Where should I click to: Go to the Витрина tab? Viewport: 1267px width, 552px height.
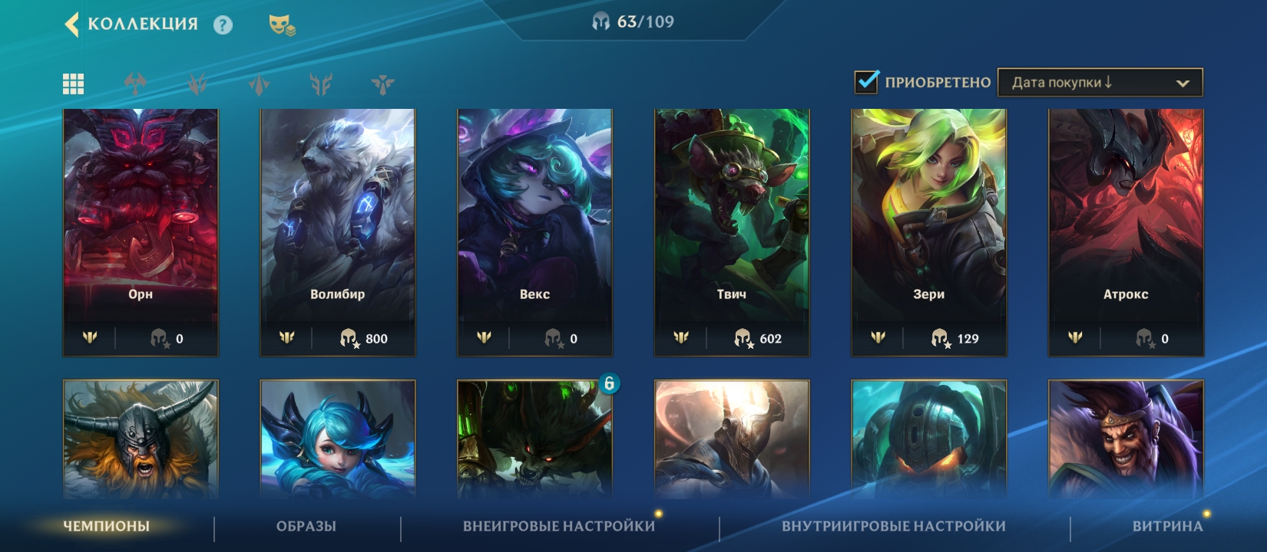[x=1167, y=526]
